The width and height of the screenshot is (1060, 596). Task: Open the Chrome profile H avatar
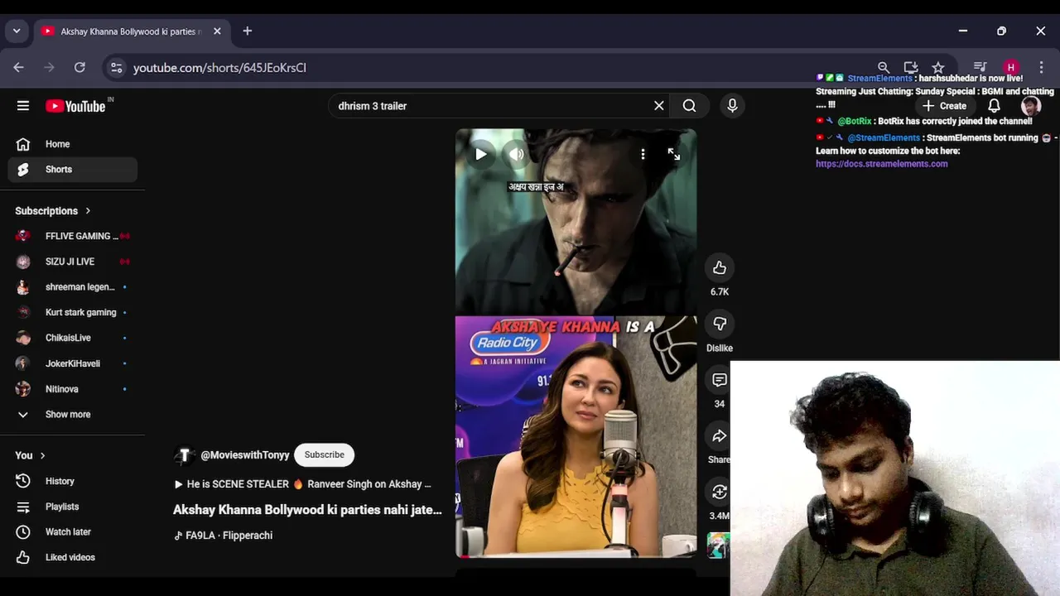(1010, 68)
